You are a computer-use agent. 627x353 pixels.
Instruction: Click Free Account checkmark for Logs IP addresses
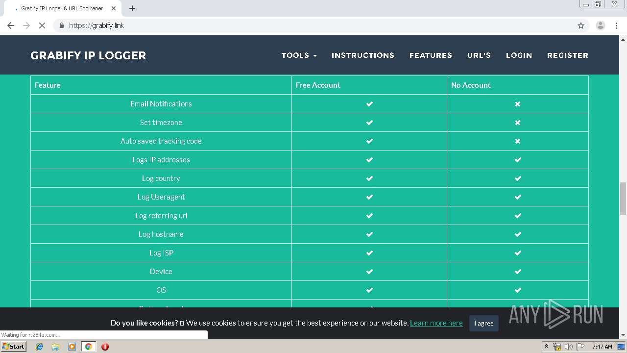pos(370,160)
